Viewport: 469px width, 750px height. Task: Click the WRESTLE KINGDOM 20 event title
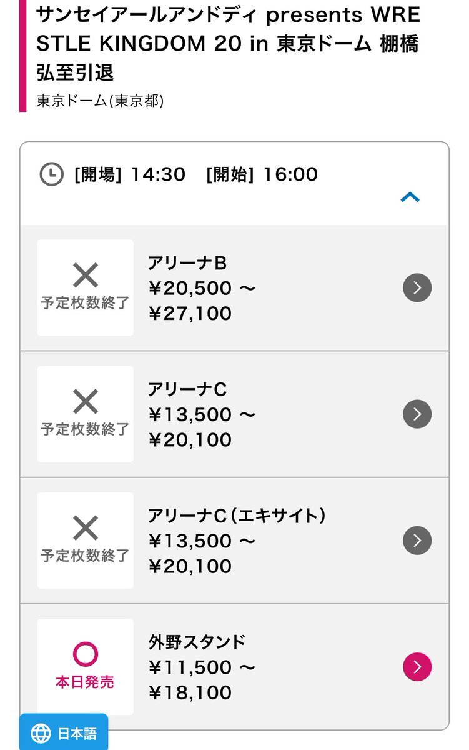pos(228,44)
